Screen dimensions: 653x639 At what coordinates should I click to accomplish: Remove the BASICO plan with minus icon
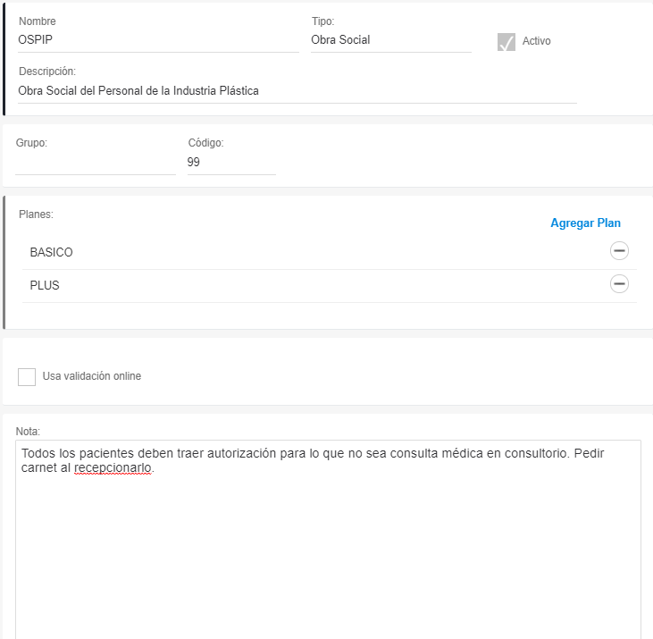coord(619,251)
